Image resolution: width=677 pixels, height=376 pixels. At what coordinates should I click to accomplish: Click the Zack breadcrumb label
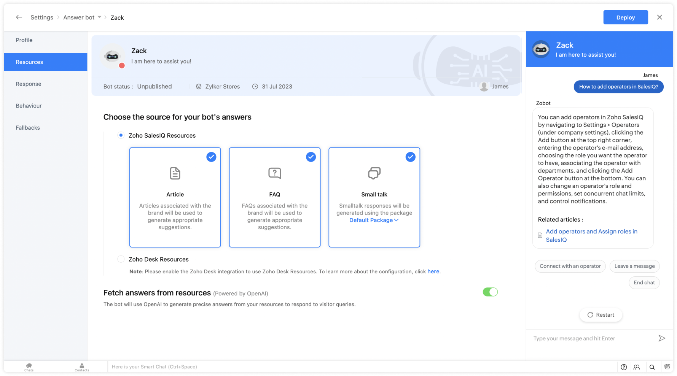click(x=117, y=17)
